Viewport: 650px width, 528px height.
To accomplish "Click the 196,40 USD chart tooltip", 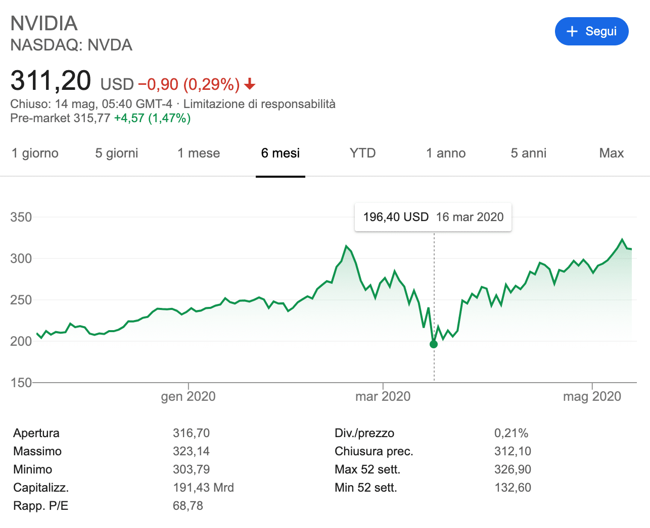I will coord(433,217).
